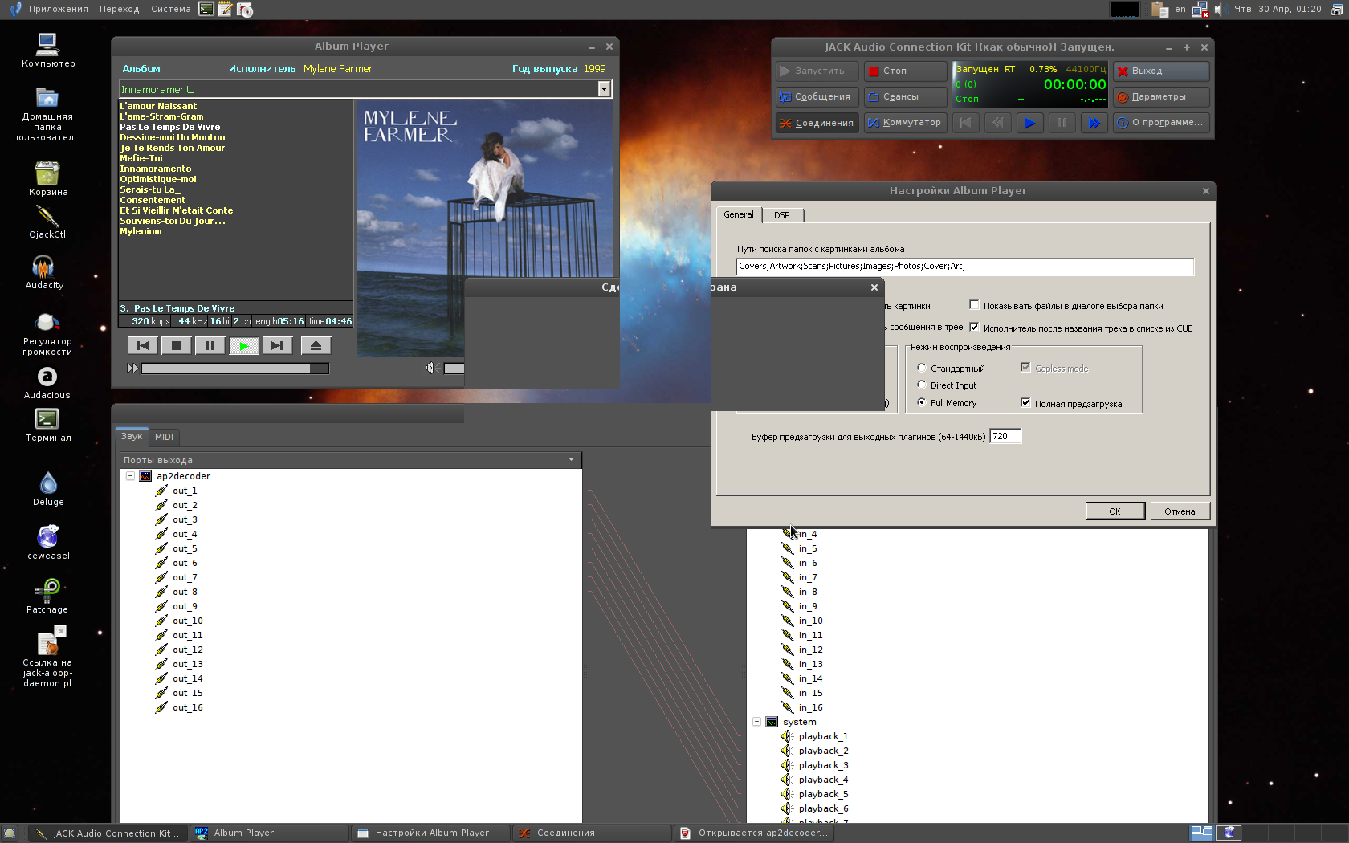The image size is (1349, 843).
Task: Switch to Соединения taskbar entry
Action: (x=592, y=833)
